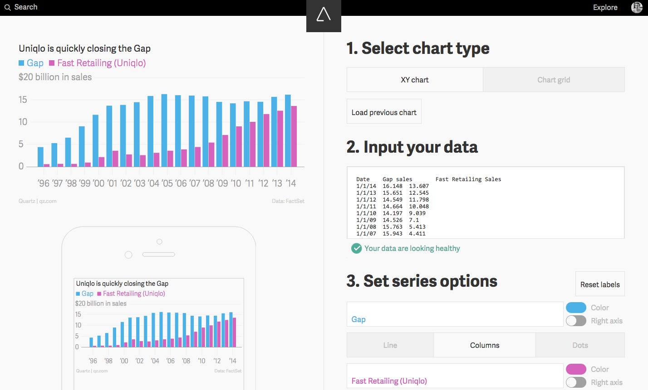The image size is (648, 390).
Task: Click the Fast Retailing (Uniqlo) label input field
Action: [x=455, y=376]
